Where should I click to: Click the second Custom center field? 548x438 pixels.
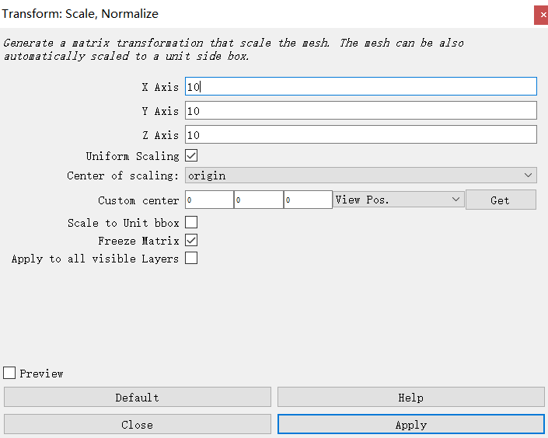coord(258,200)
